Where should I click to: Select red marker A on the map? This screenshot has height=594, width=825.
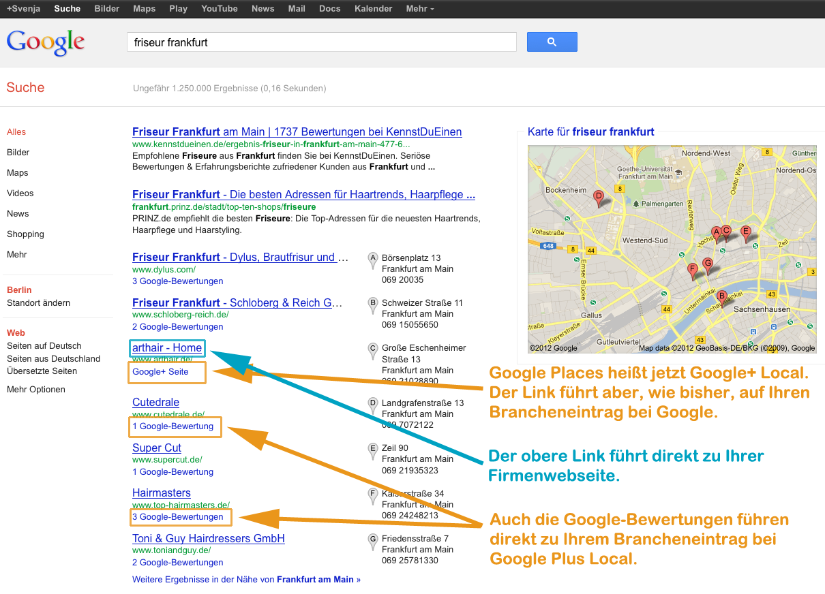(x=716, y=234)
